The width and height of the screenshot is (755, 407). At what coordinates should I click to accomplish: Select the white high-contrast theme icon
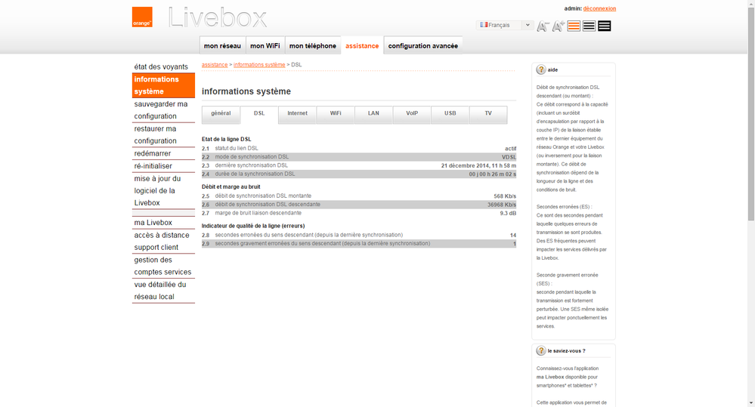pyautogui.click(x=589, y=26)
